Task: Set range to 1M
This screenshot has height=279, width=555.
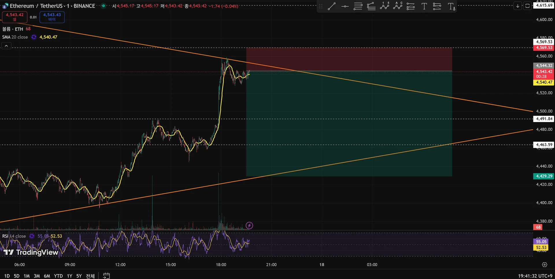Action: click(27, 276)
